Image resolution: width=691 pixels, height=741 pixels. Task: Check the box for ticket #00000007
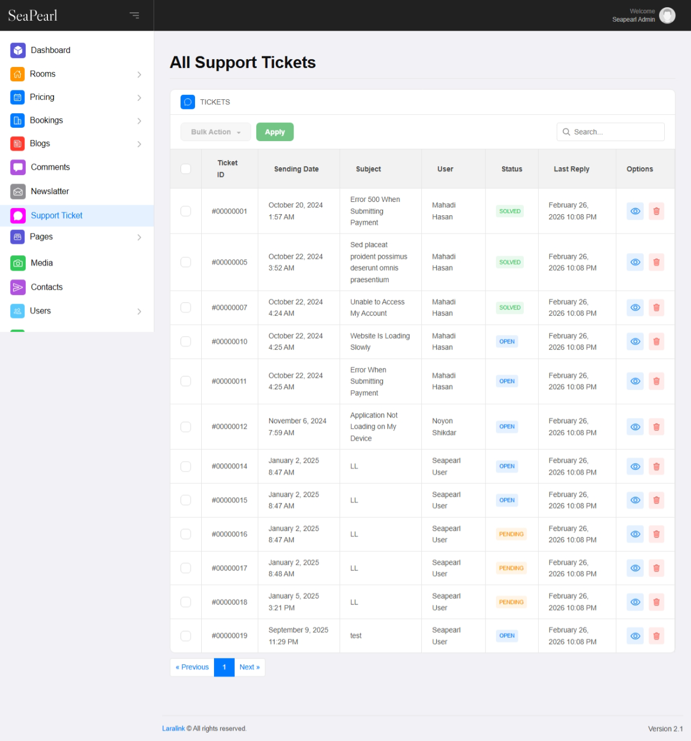pyautogui.click(x=186, y=308)
